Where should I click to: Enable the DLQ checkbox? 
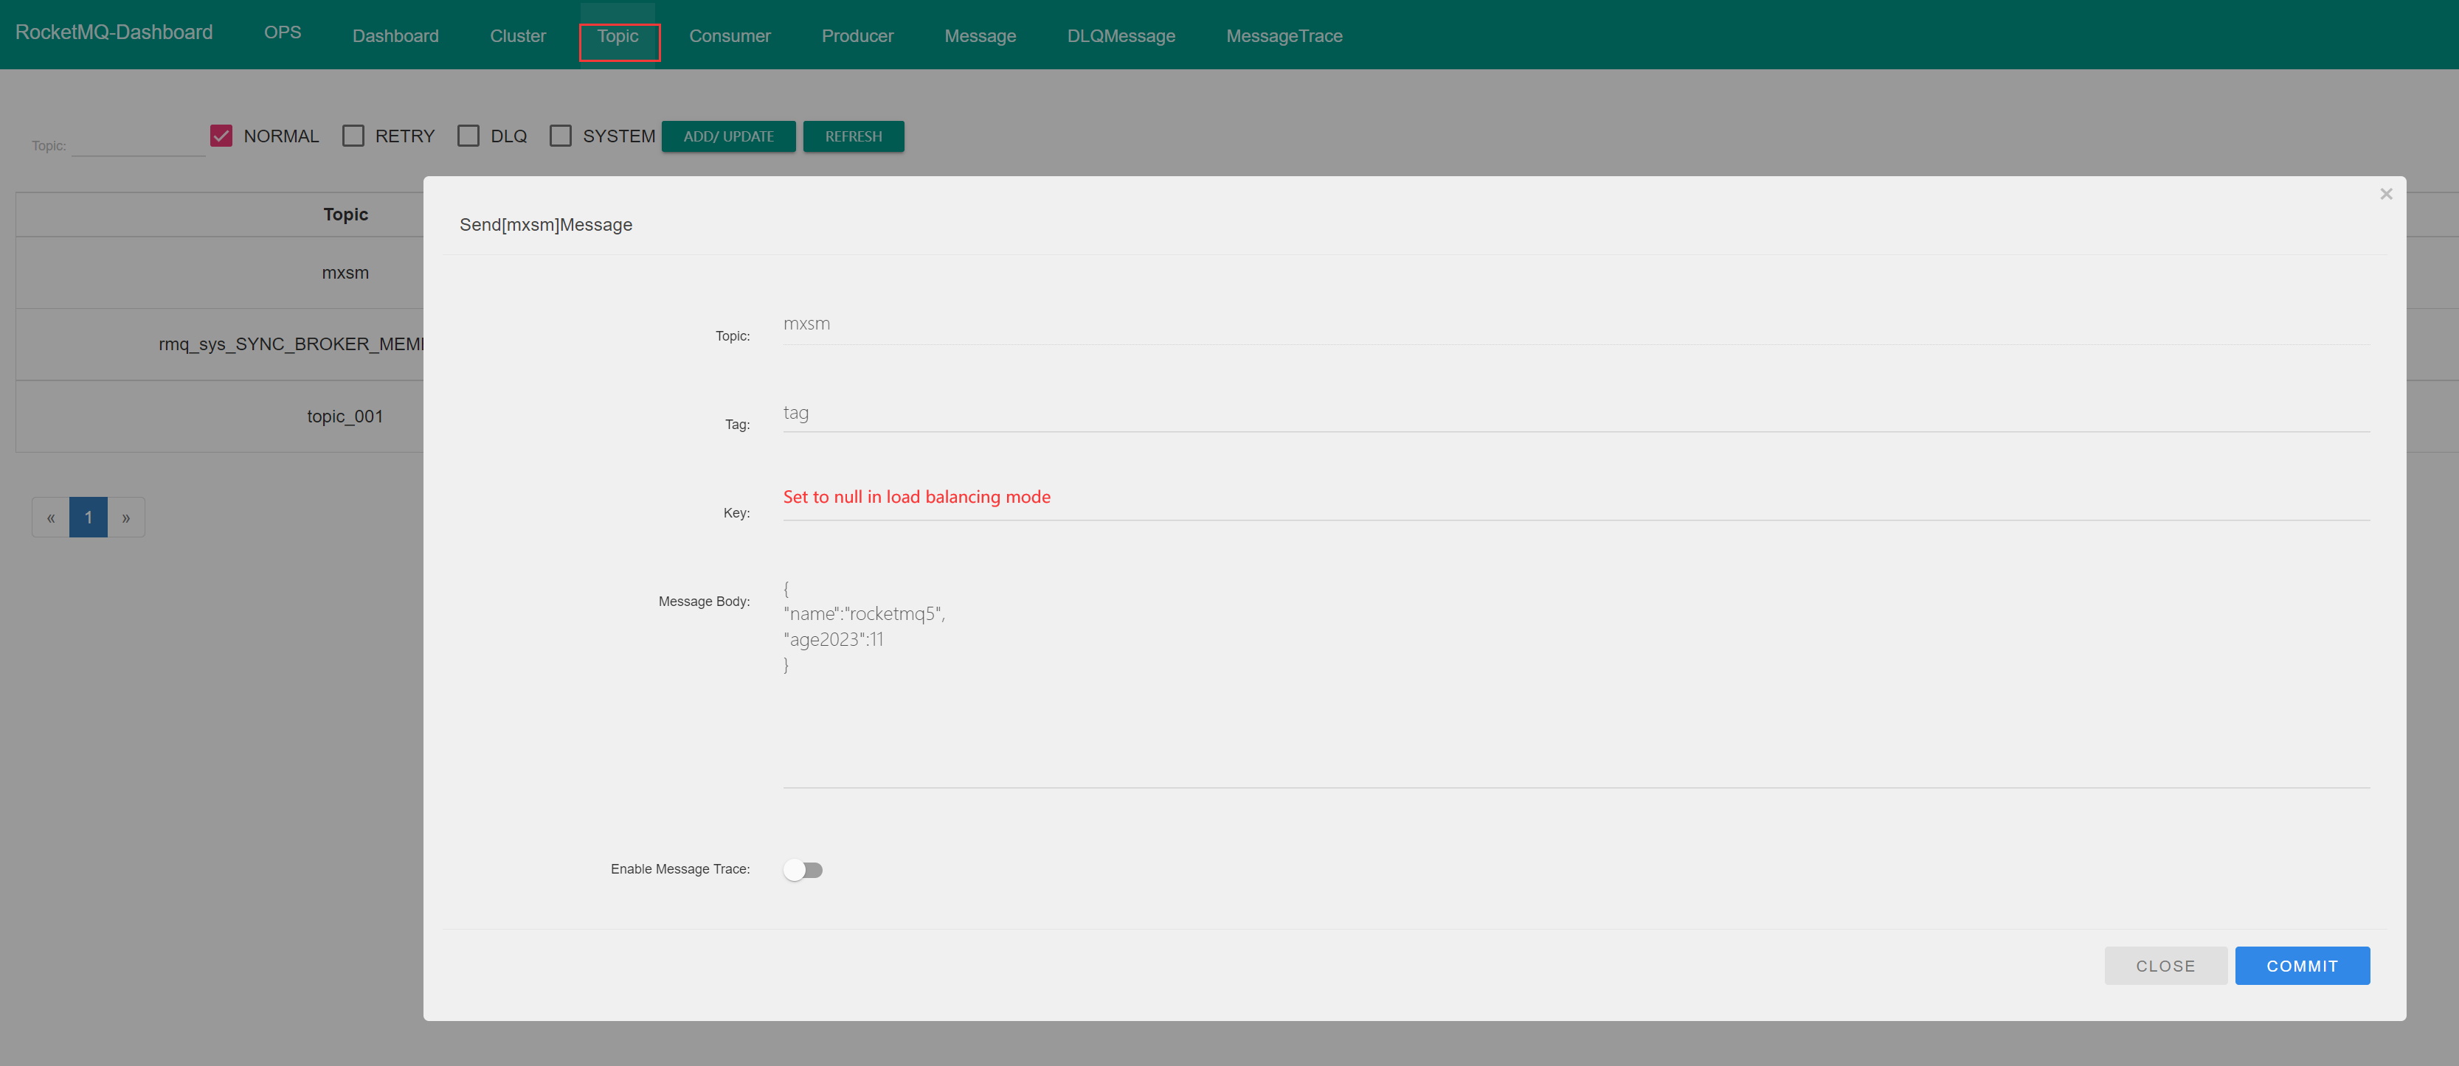coord(468,136)
